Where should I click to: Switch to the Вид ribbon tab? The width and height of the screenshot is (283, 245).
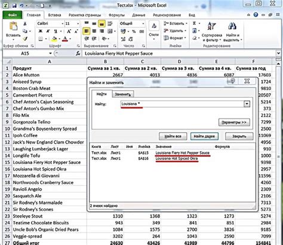point(192,15)
